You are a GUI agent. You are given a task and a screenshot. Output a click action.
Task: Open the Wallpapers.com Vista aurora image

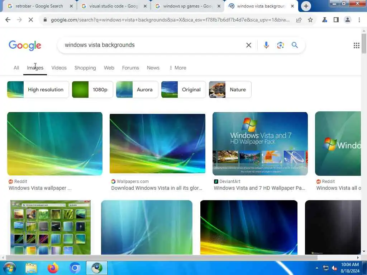157,144
